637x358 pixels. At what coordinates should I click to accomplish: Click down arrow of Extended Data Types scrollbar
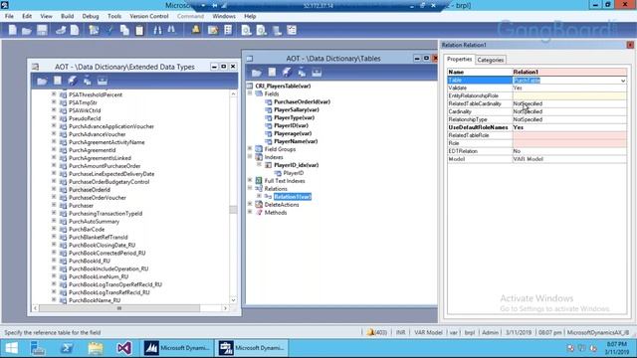233,300
